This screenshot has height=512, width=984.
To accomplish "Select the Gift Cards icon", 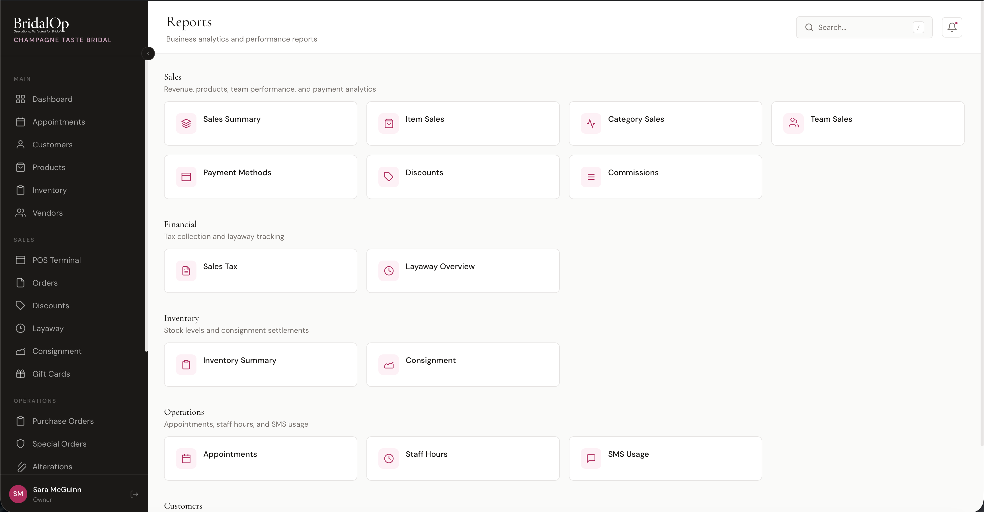I will [20, 374].
